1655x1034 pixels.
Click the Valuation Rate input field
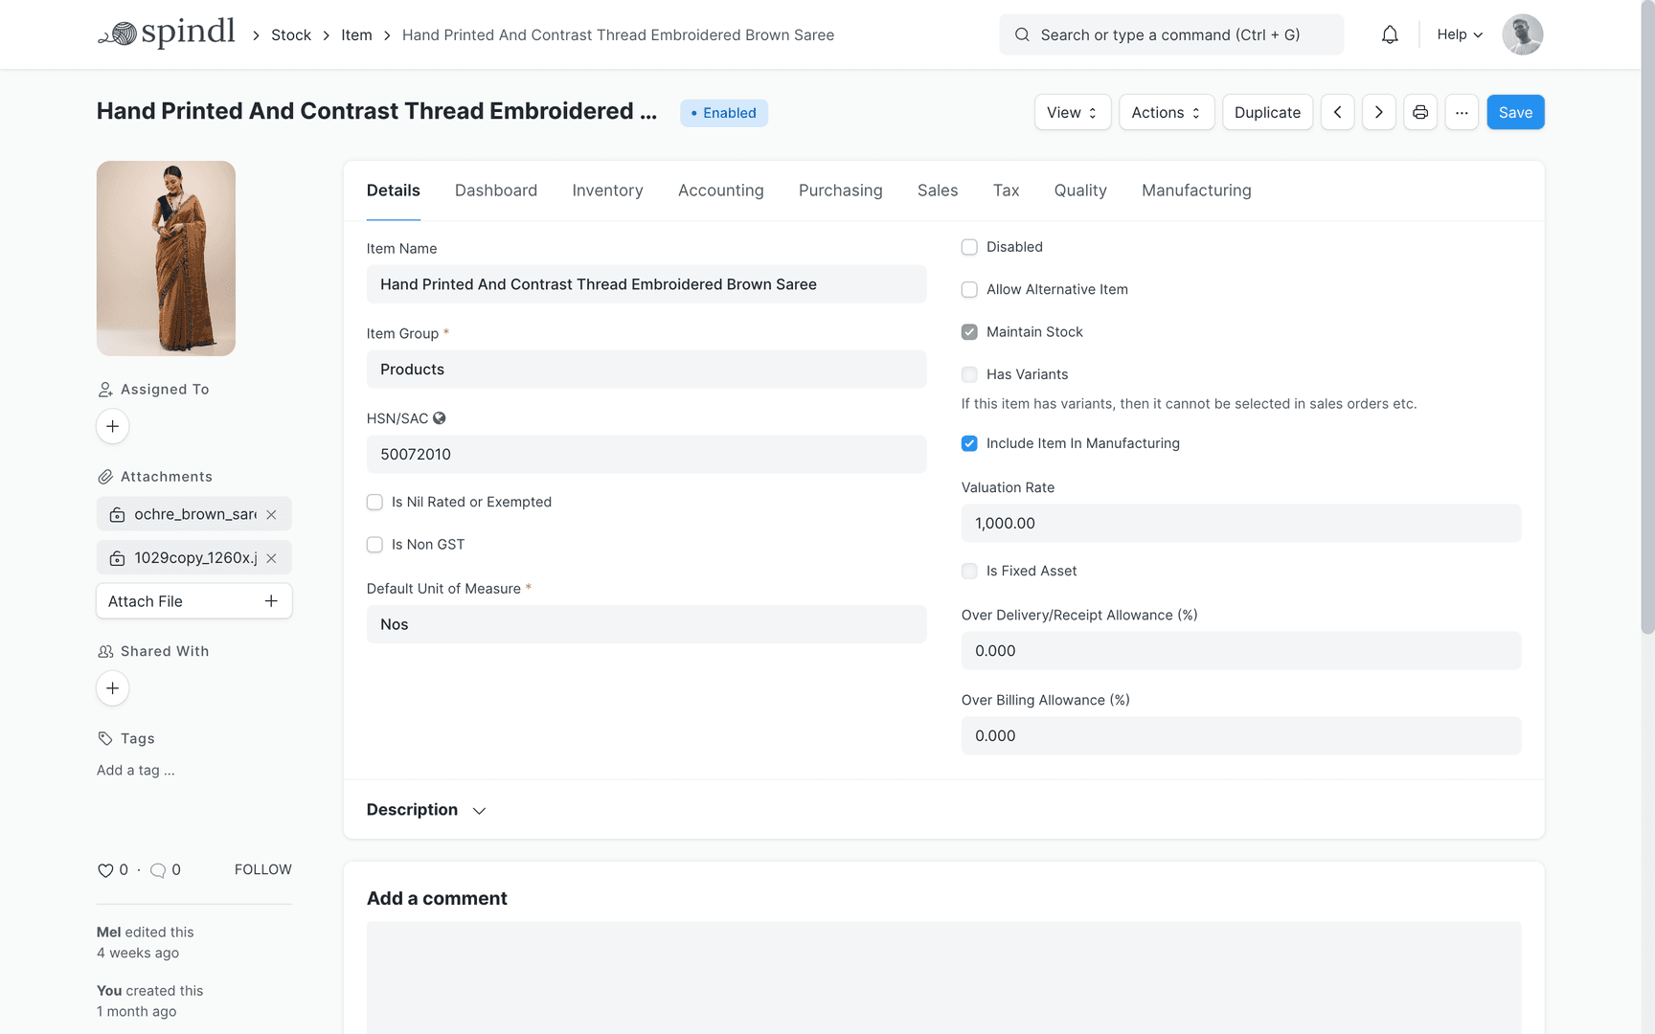click(1240, 524)
